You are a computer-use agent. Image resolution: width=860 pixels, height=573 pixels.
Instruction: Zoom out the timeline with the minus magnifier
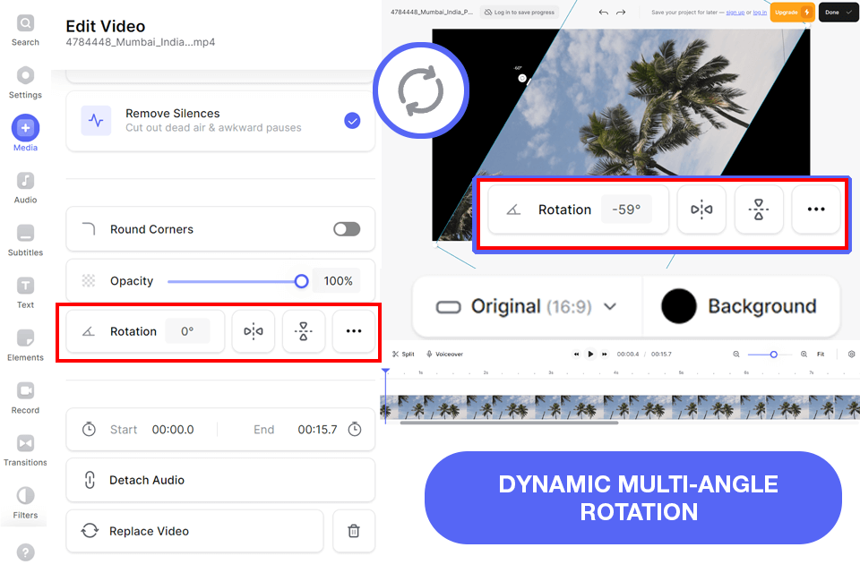[x=736, y=355]
